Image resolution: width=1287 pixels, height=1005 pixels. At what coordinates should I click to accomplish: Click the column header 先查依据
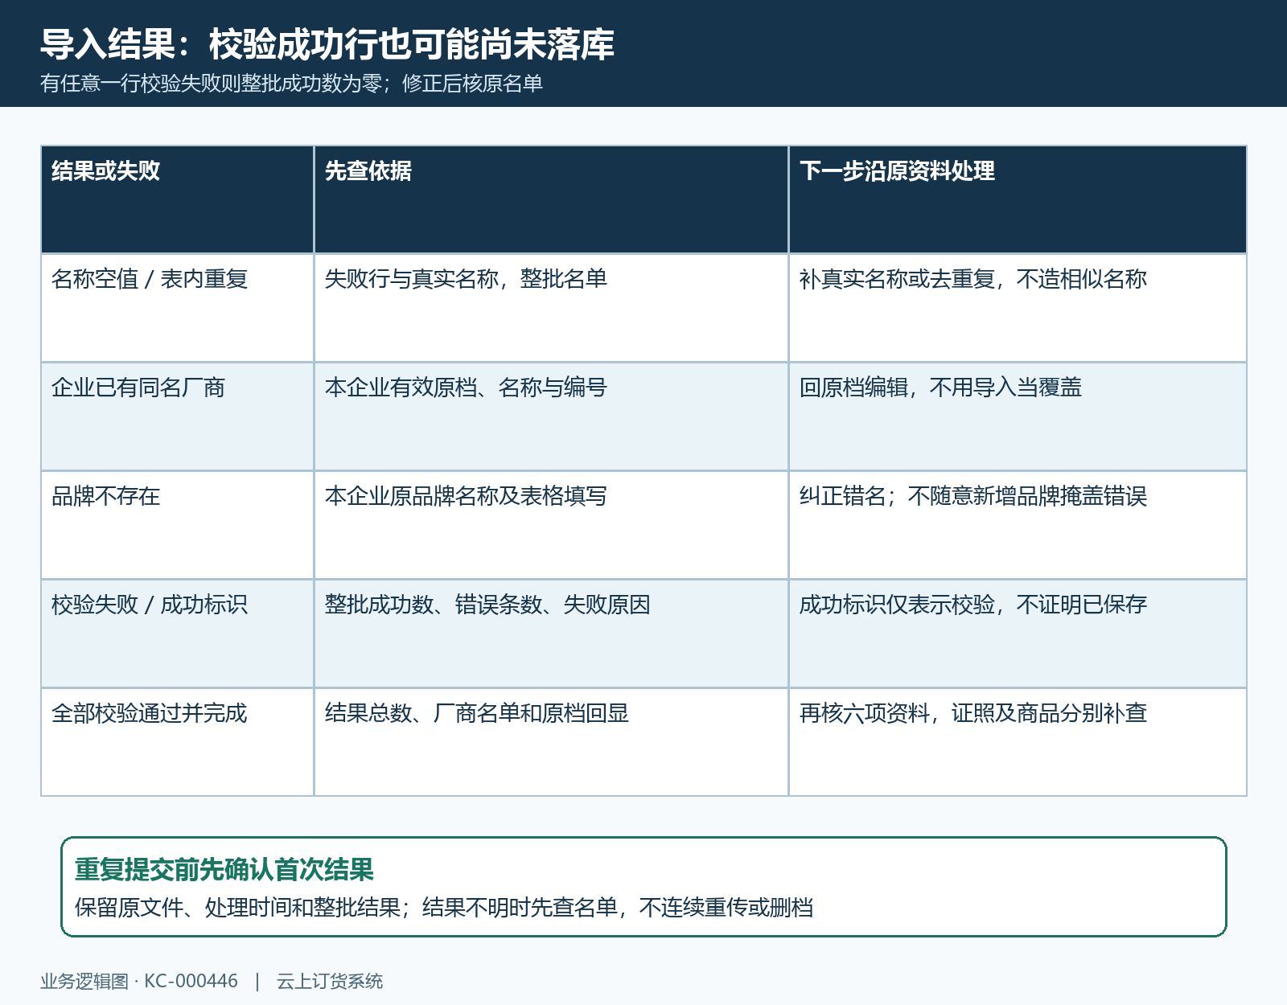click(x=551, y=199)
